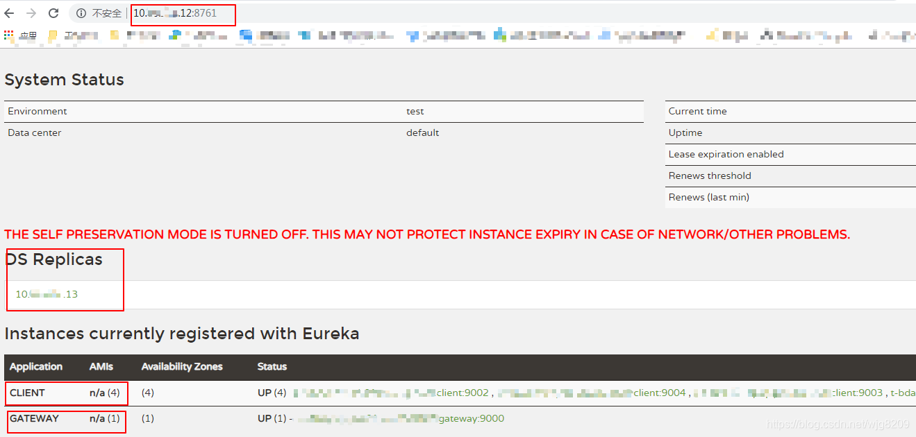The height and width of the screenshot is (437, 916).
Task: Select the Lease expiration enabled row
Action: tap(790, 154)
